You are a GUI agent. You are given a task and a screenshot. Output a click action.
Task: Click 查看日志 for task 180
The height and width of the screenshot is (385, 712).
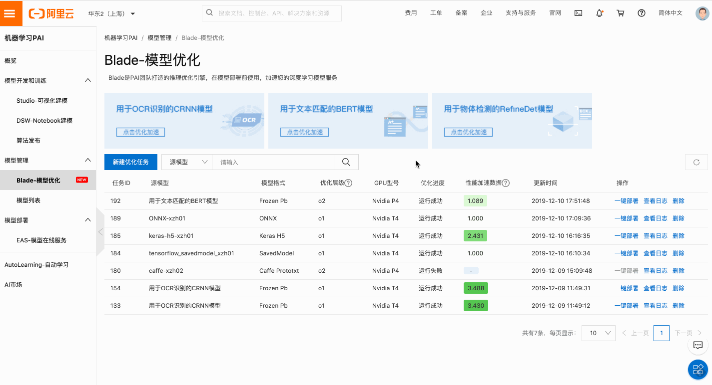click(656, 271)
